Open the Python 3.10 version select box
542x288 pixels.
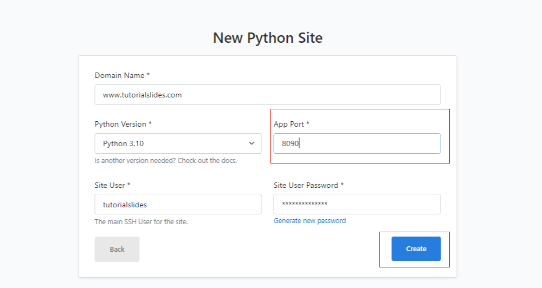click(x=178, y=143)
